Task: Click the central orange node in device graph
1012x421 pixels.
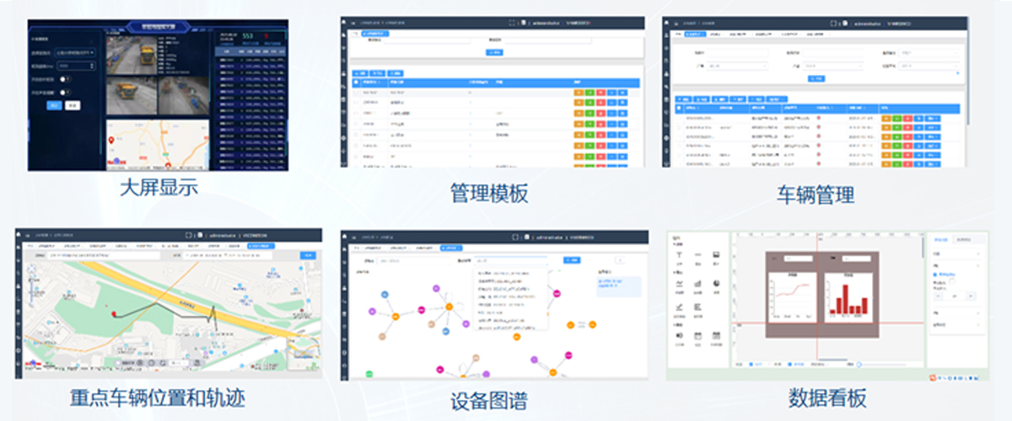Action: [449, 306]
